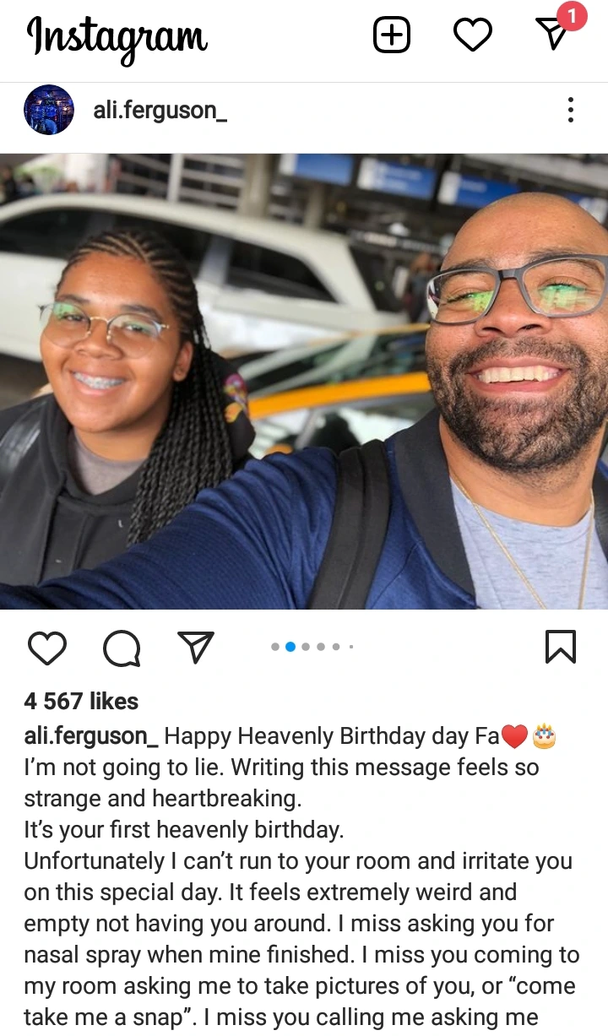Open the ali.ferguson_ username in post header
Viewport: 608px width, 1036px height.
point(160,110)
